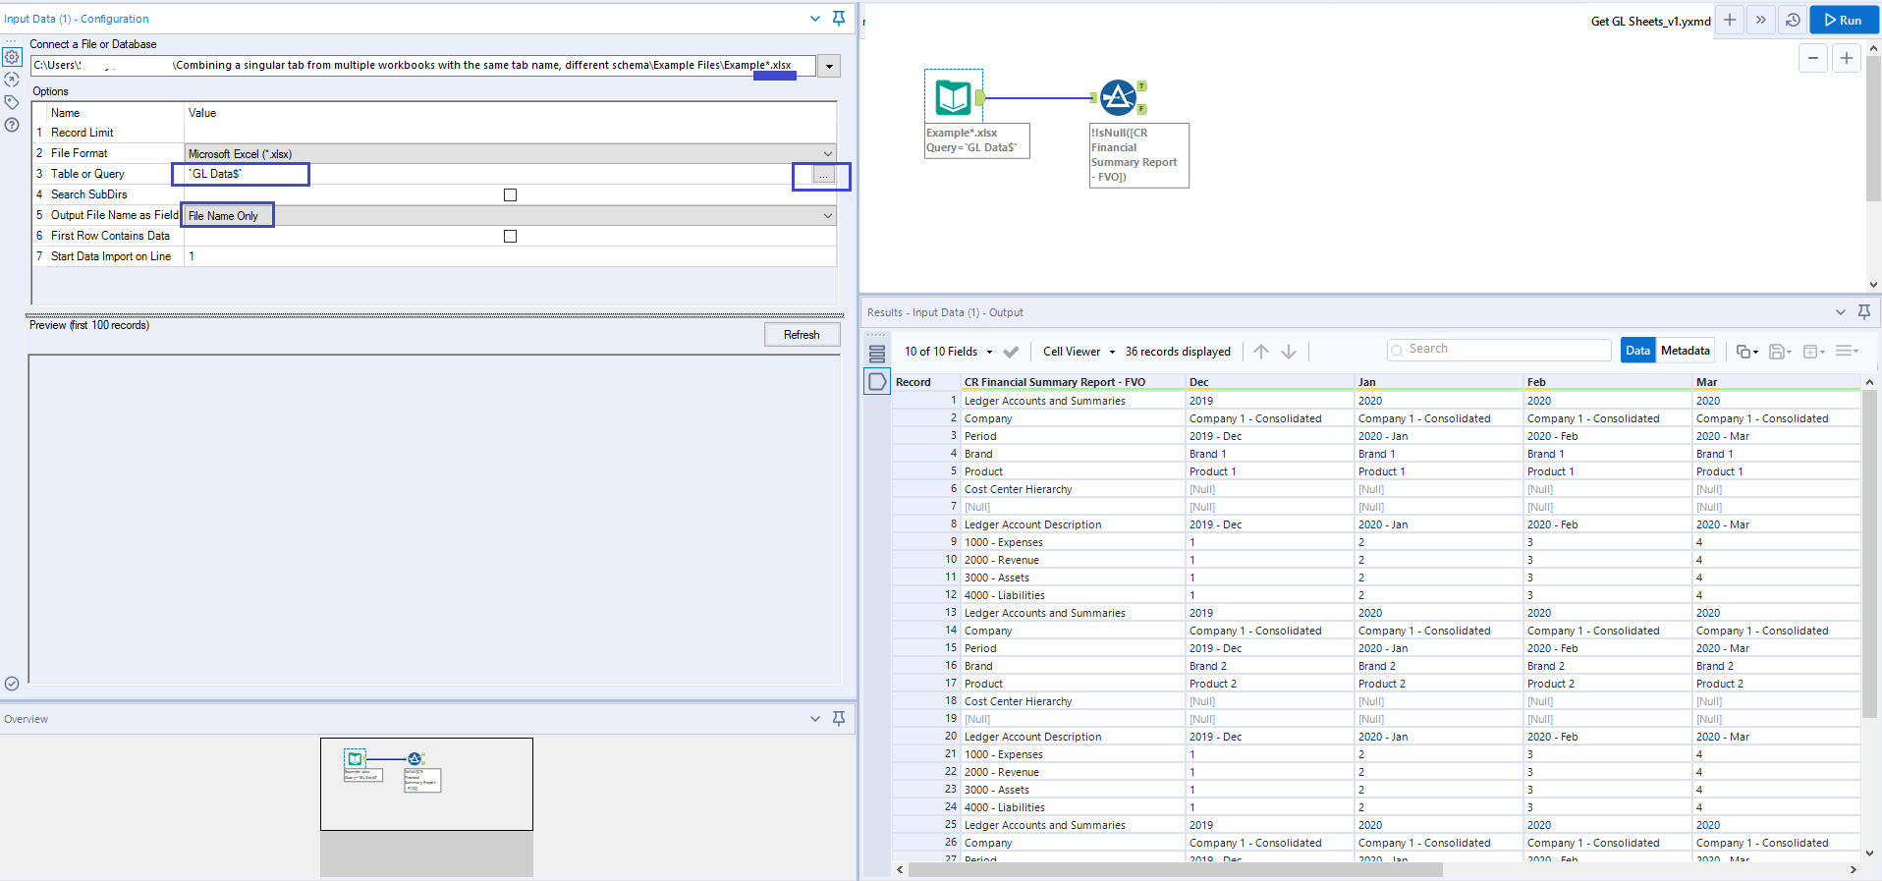The width and height of the screenshot is (1882, 881).
Task: Click the Record Limit value field
Action: tap(511, 133)
